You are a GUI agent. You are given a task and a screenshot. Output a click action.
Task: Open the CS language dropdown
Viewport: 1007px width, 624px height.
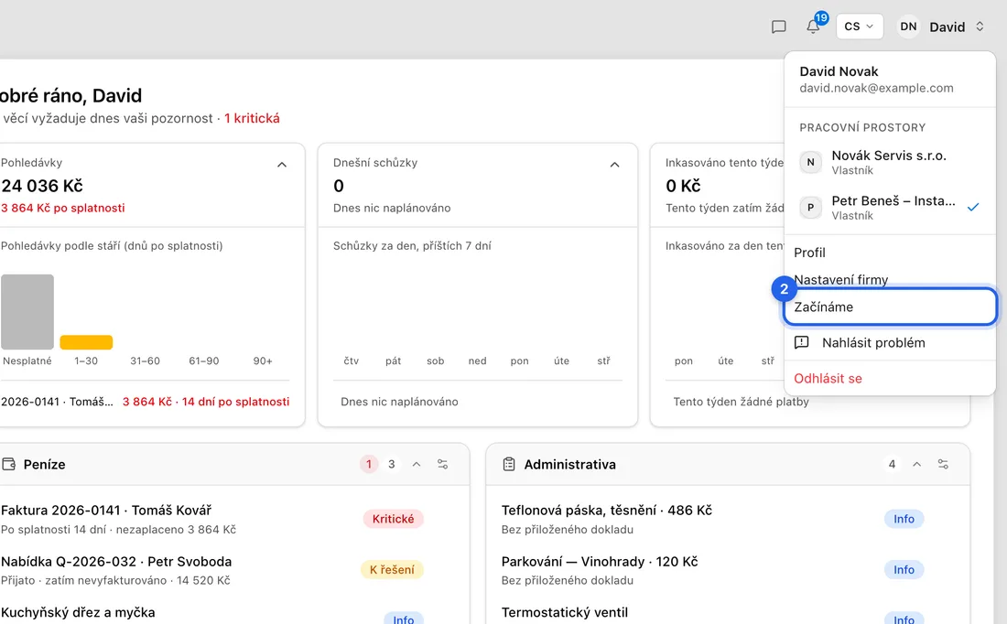pos(860,27)
